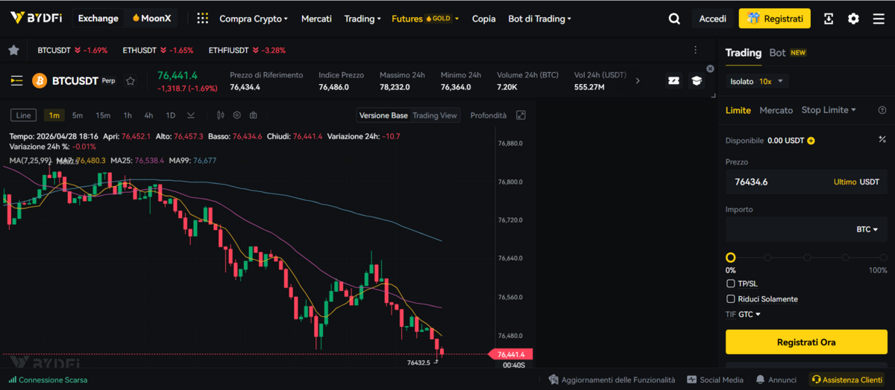Open the graduation cap tutorial icon
The height and width of the screenshot is (390, 895).
(697, 80)
